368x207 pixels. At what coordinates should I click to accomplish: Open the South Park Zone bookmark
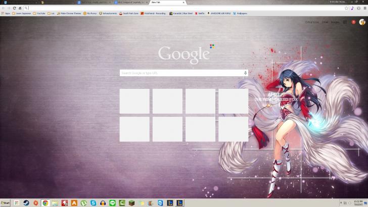(129, 14)
